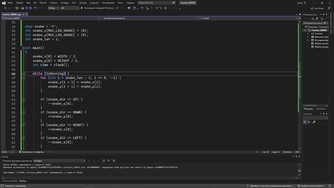Click the zoom percentage dropdown in editor
Screen dimensions: 334x188
6,152
